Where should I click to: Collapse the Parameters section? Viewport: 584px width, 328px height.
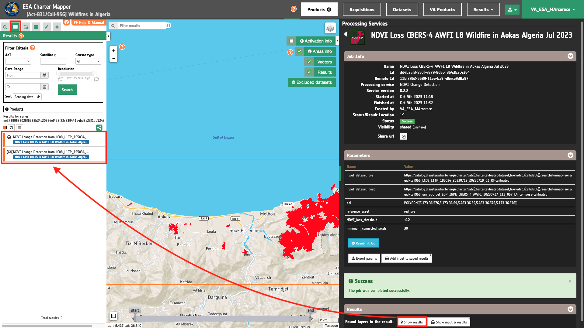click(570, 155)
